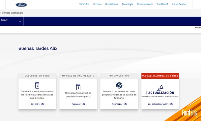The width and height of the screenshot is (201, 121).
Task: Click the Descubre tu Ford info book icon
Action: coord(37,85)
